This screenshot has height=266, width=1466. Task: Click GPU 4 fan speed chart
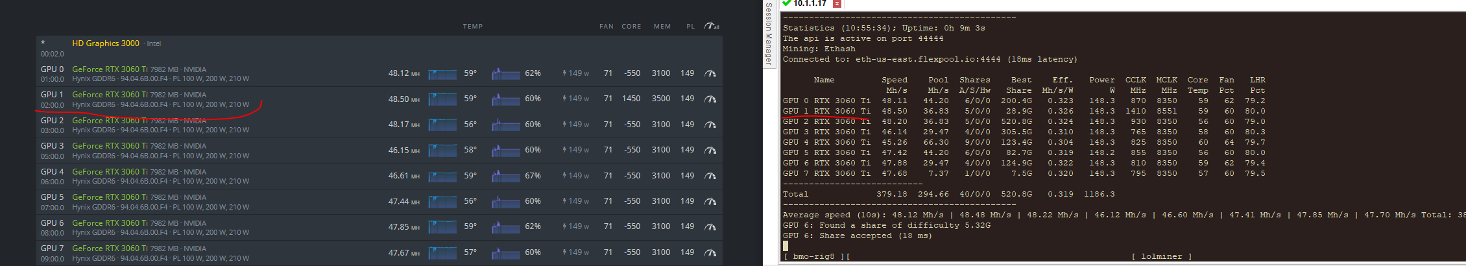(x=506, y=176)
